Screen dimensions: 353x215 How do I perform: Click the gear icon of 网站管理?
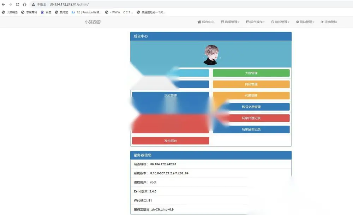(297, 22)
